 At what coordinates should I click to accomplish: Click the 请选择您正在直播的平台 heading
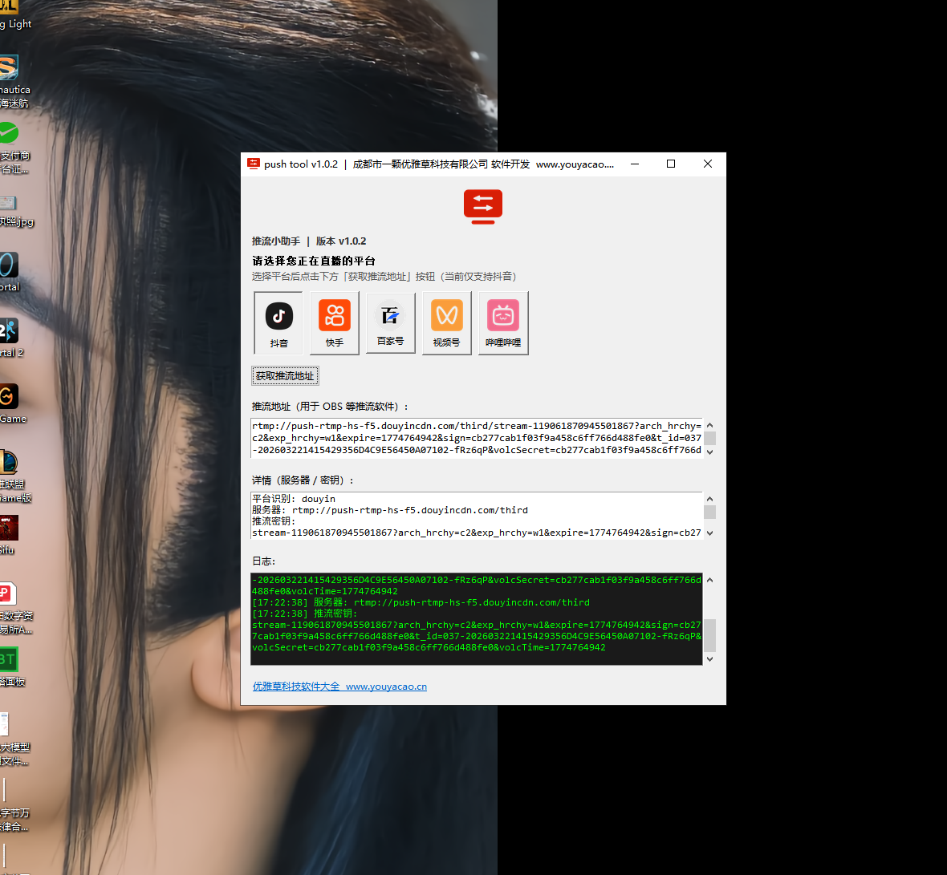pyautogui.click(x=314, y=261)
